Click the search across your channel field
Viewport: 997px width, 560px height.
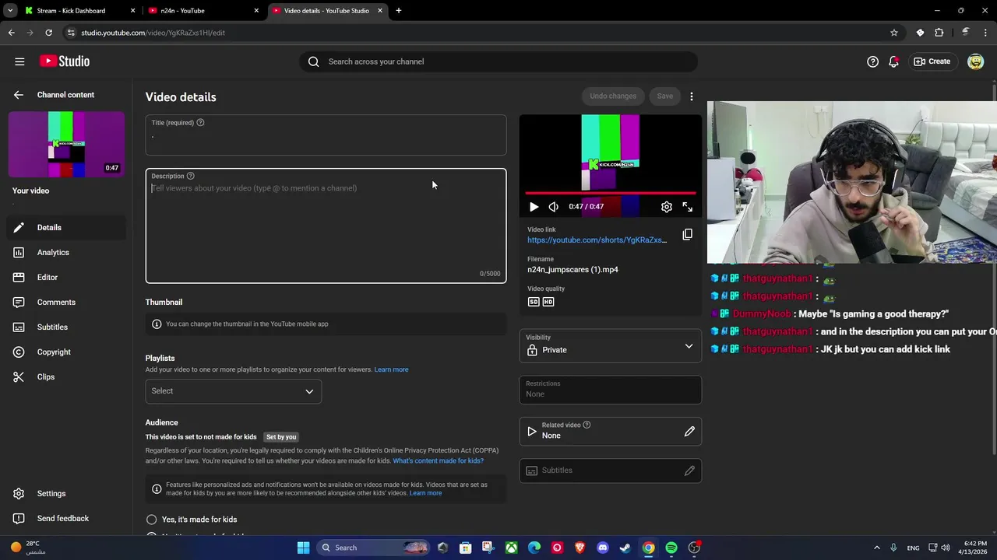498,61
